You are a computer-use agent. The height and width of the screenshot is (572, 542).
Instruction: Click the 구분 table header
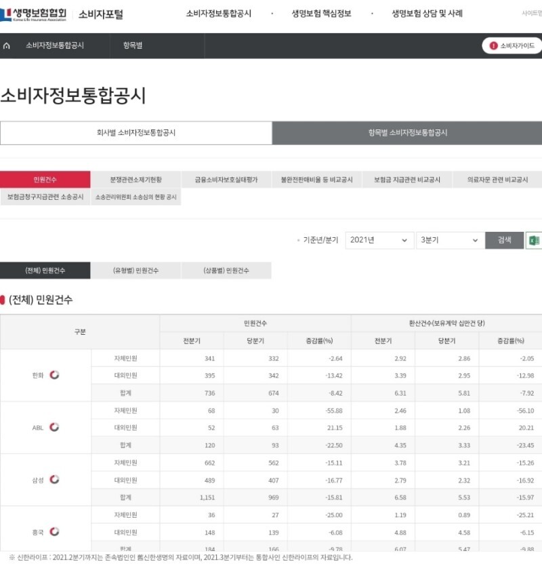point(80,331)
